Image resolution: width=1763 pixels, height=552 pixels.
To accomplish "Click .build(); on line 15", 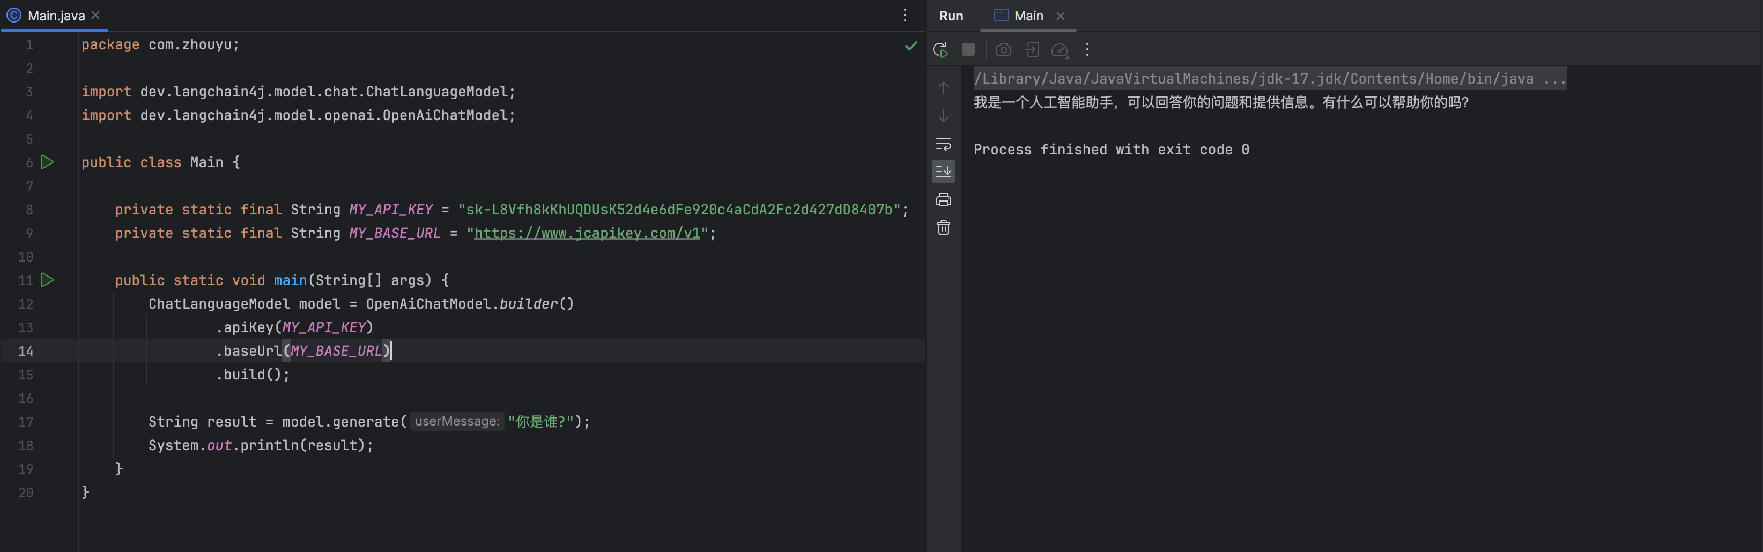I will [253, 375].
